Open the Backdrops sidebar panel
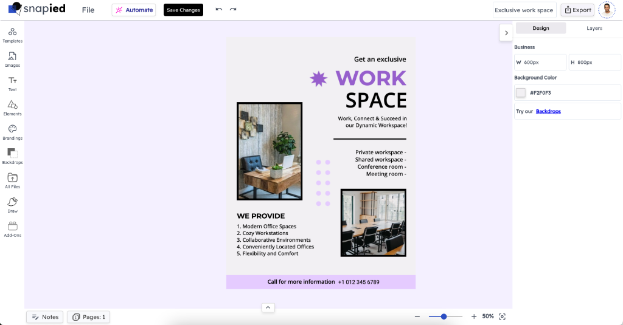Screen dimensions: 623x325 pos(12,156)
